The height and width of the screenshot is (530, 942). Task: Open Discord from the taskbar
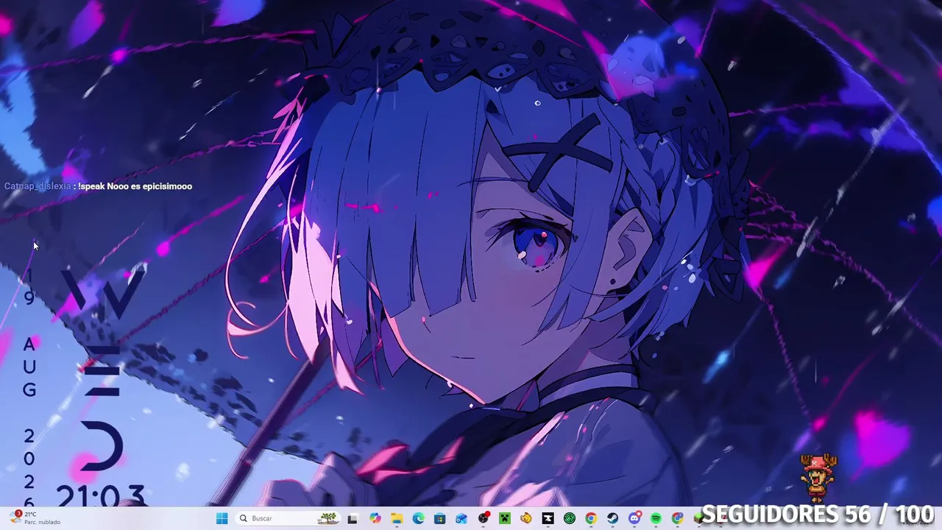click(x=634, y=518)
